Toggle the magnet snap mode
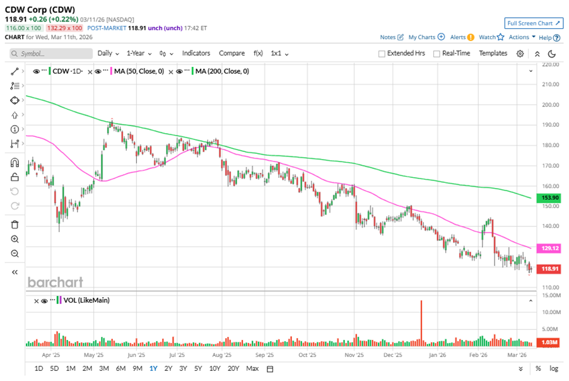The height and width of the screenshot is (381, 569). point(15,162)
